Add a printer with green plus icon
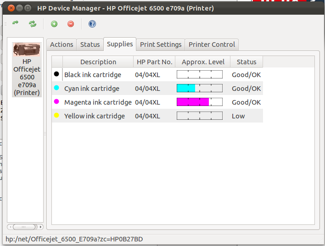 click(54, 24)
